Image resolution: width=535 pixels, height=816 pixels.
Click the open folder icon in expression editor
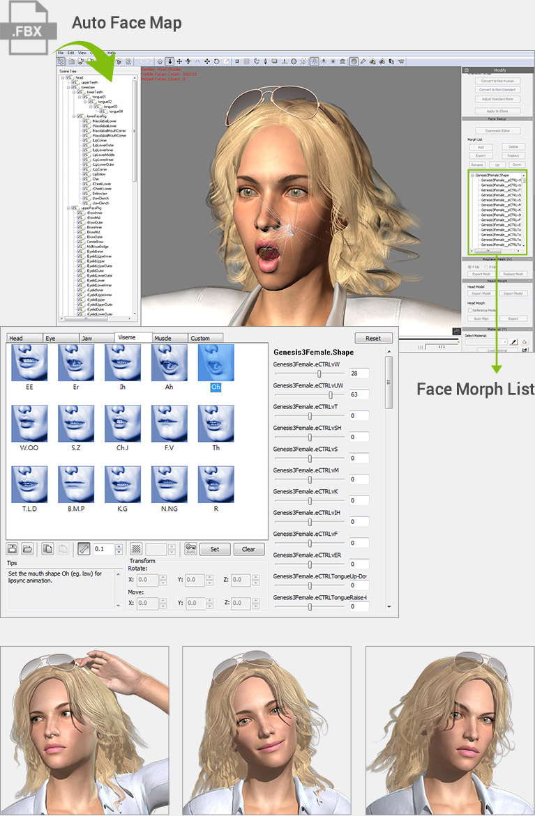click(27, 548)
